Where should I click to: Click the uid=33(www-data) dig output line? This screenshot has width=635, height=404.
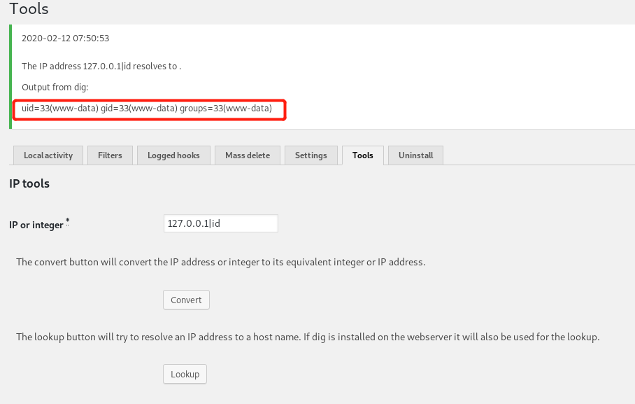(x=147, y=109)
